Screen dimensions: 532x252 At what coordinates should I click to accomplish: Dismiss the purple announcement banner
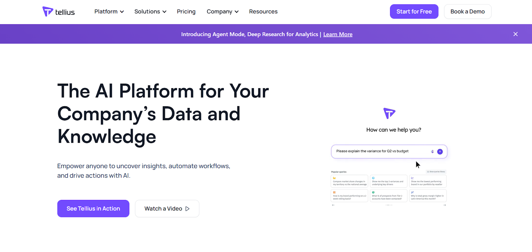pos(515,34)
